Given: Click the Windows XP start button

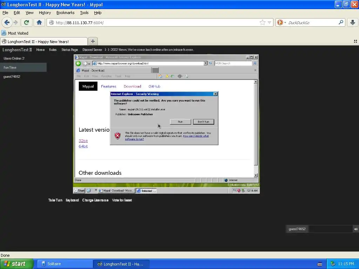Looking at the screenshot, I should [x=16, y=264].
